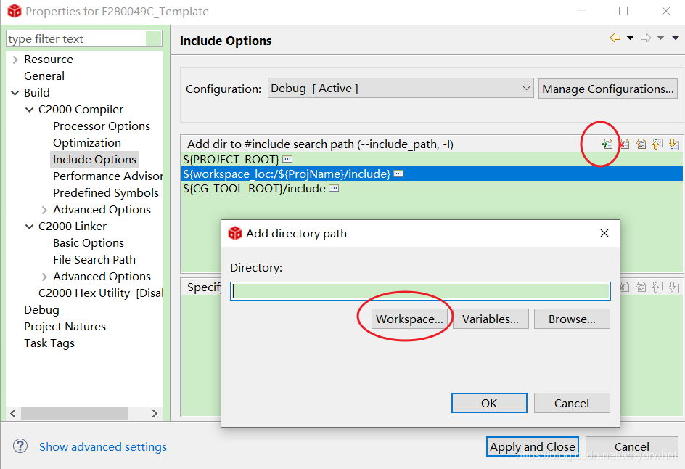Open ellipsis editor beside ${workspace_loc:/${ProjName}/include}
Screen dimensions: 685x469
398,174
